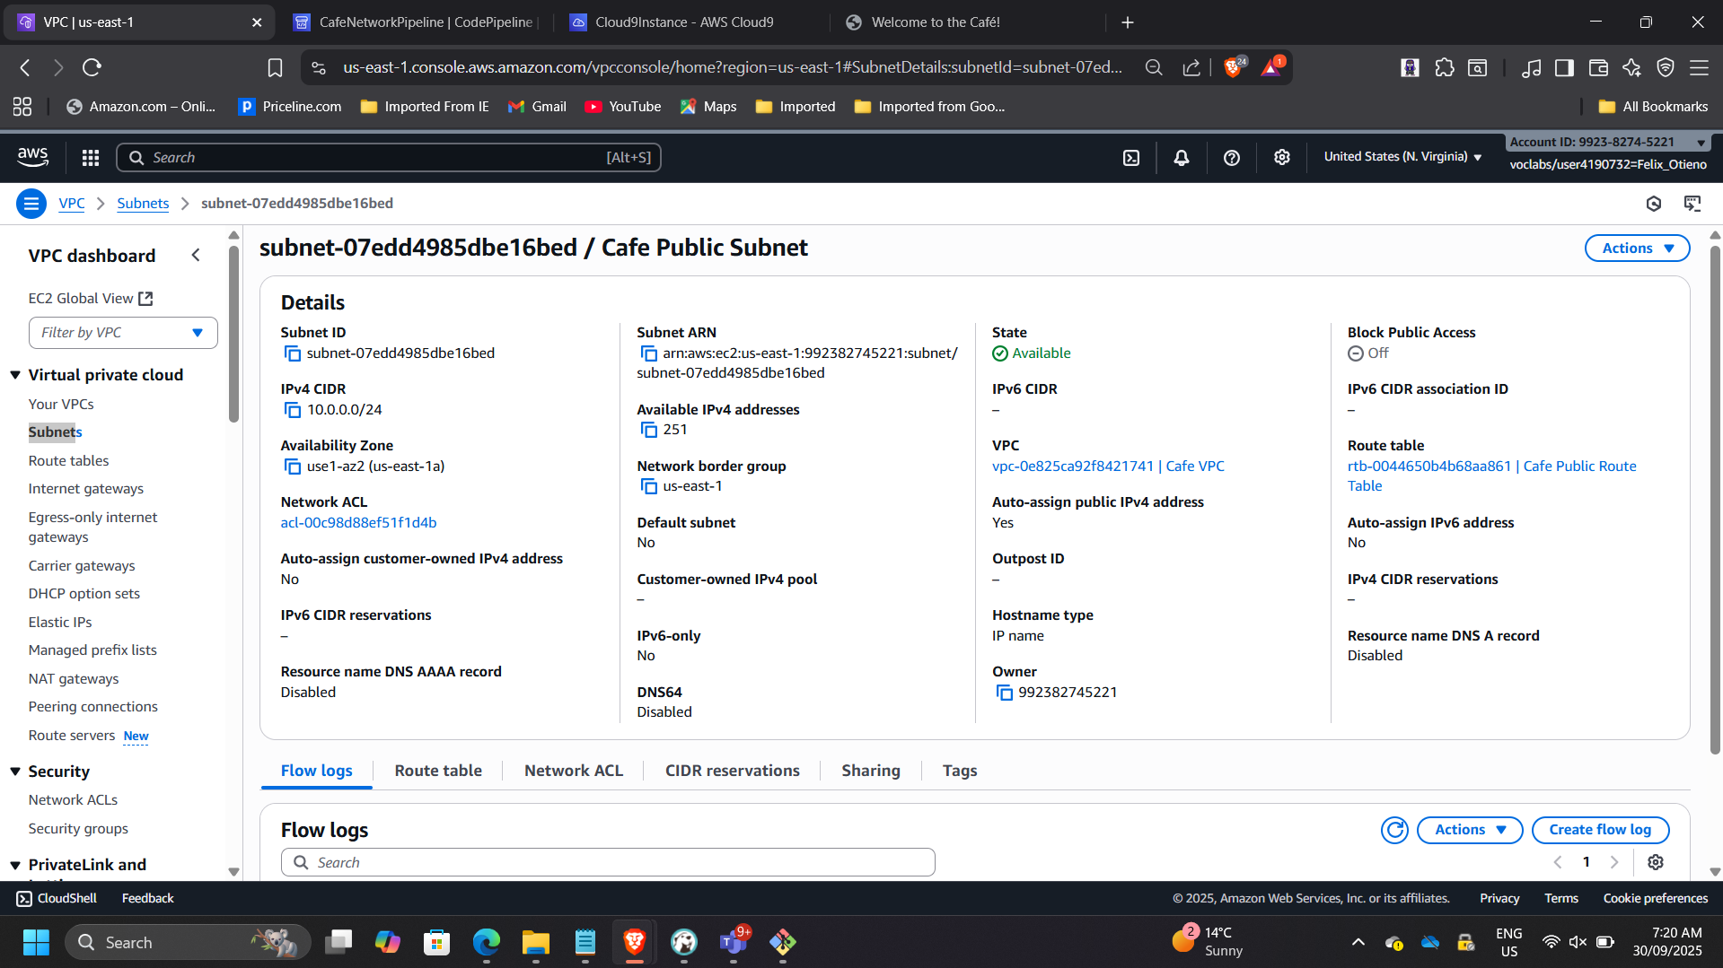Open the AWS services grid icon
1723x968 pixels.
90,157
